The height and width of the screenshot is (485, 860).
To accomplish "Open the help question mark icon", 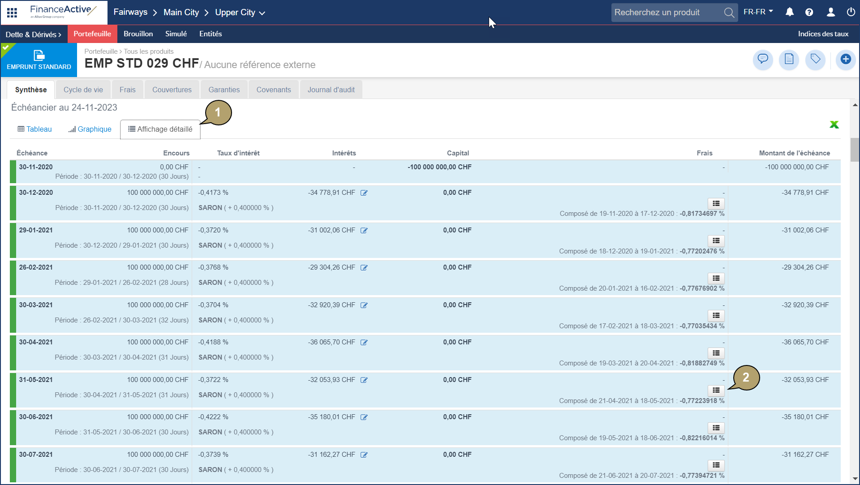I will click(x=809, y=12).
